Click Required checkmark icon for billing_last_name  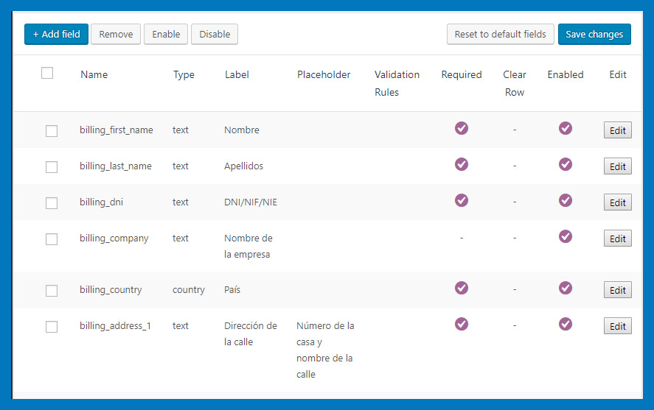pyautogui.click(x=462, y=164)
